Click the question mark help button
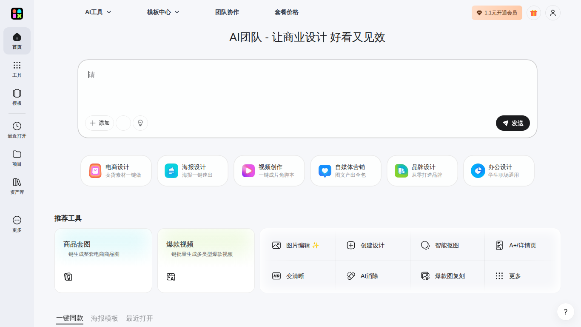 pyautogui.click(x=566, y=312)
